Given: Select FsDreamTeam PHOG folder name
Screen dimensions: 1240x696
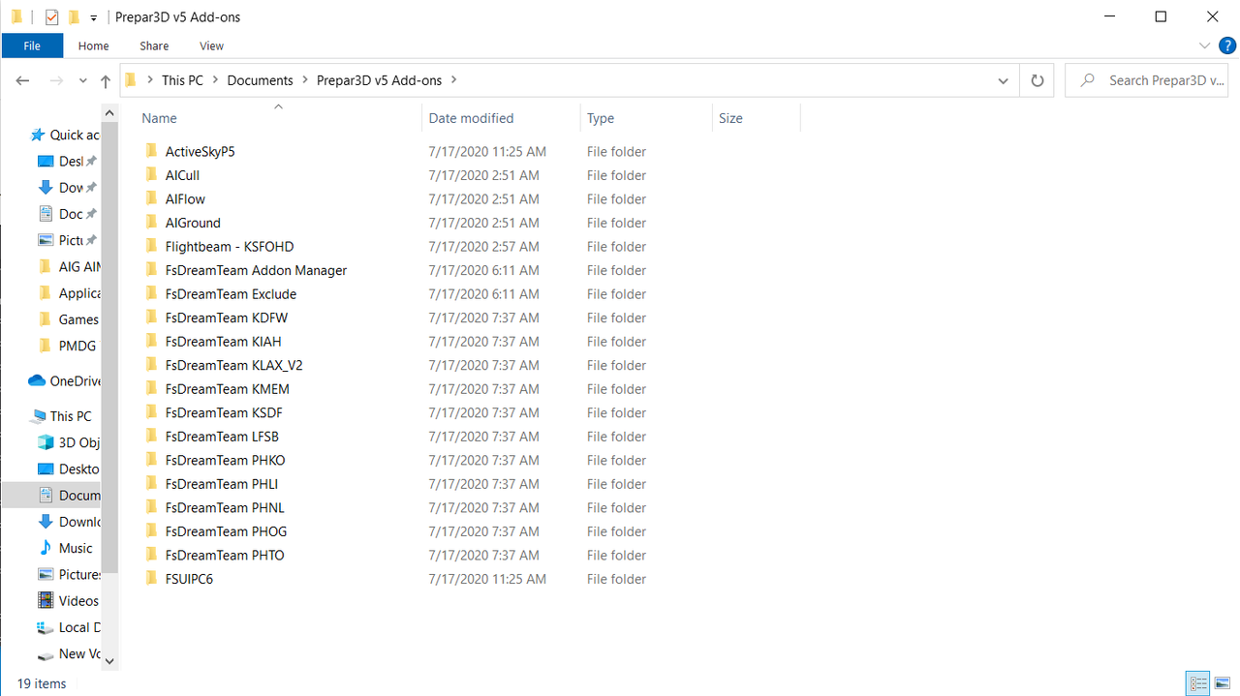Looking at the screenshot, I should pyautogui.click(x=227, y=531).
